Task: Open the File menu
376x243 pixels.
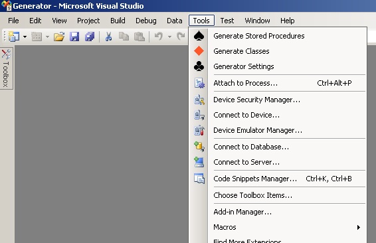Action: click(x=13, y=21)
